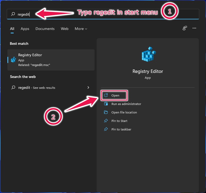The height and width of the screenshot is (193, 206).
Task: Click the Pin to Start pin icon
Action: (x=106, y=121)
